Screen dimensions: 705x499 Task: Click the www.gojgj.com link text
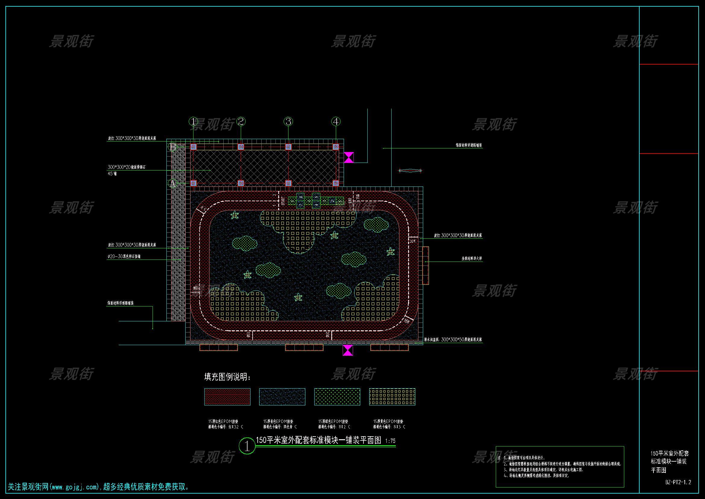(x=75, y=487)
